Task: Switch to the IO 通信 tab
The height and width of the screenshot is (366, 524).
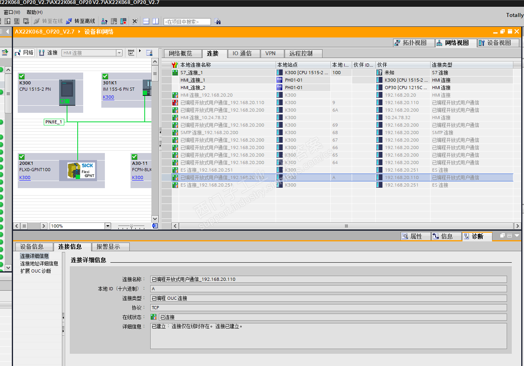Action: pyautogui.click(x=242, y=54)
